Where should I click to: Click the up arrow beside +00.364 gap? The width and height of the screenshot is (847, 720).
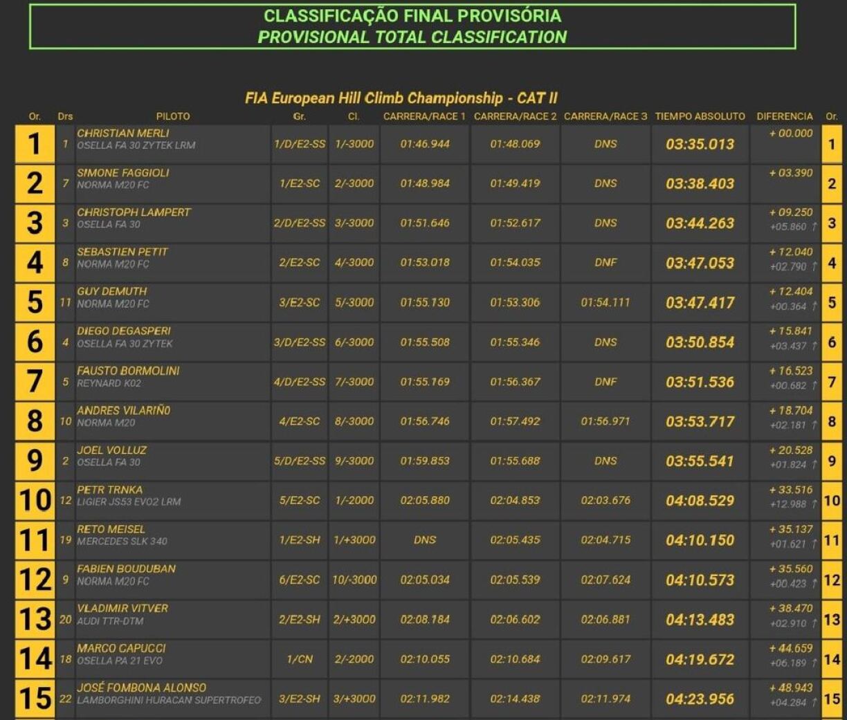pos(814,306)
